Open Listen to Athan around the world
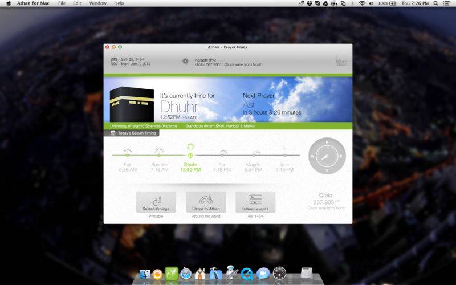Screen dimensions: 456x285 [x=206, y=202]
